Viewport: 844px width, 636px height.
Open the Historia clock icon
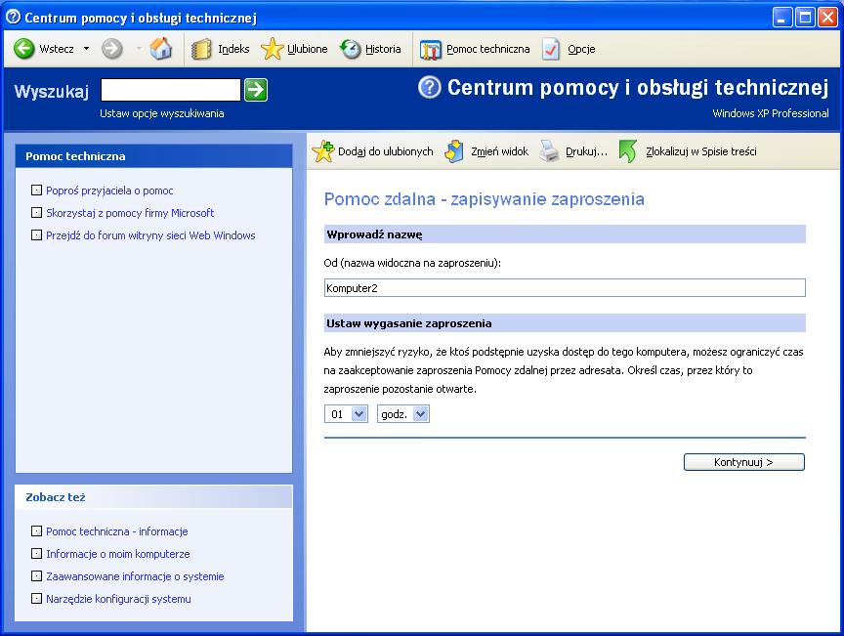pyautogui.click(x=351, y=49)
